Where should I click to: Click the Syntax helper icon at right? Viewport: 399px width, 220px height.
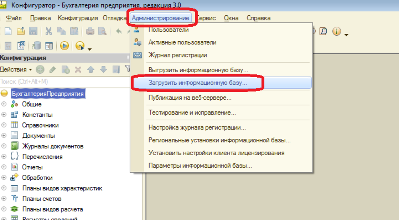[323, 31]
